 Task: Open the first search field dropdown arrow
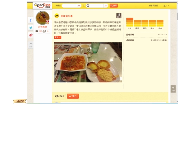coord(79,6)
